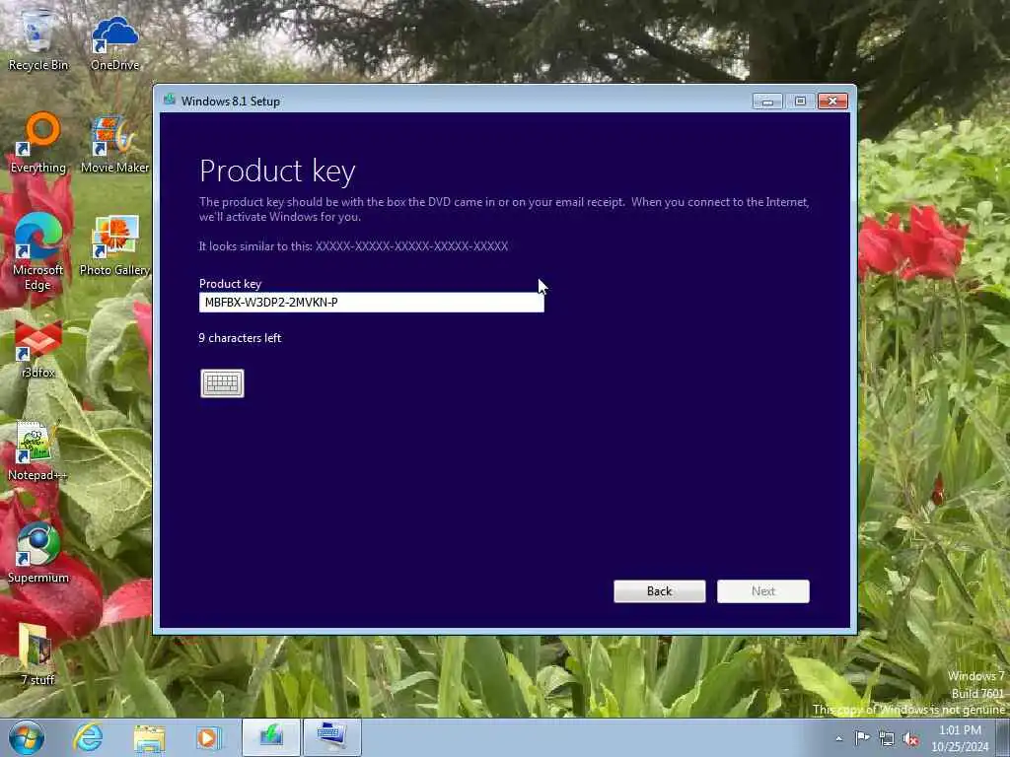This screenshot has width=1010, height=757.
Task: Click the disabled Next button
Action: point(763,591)
